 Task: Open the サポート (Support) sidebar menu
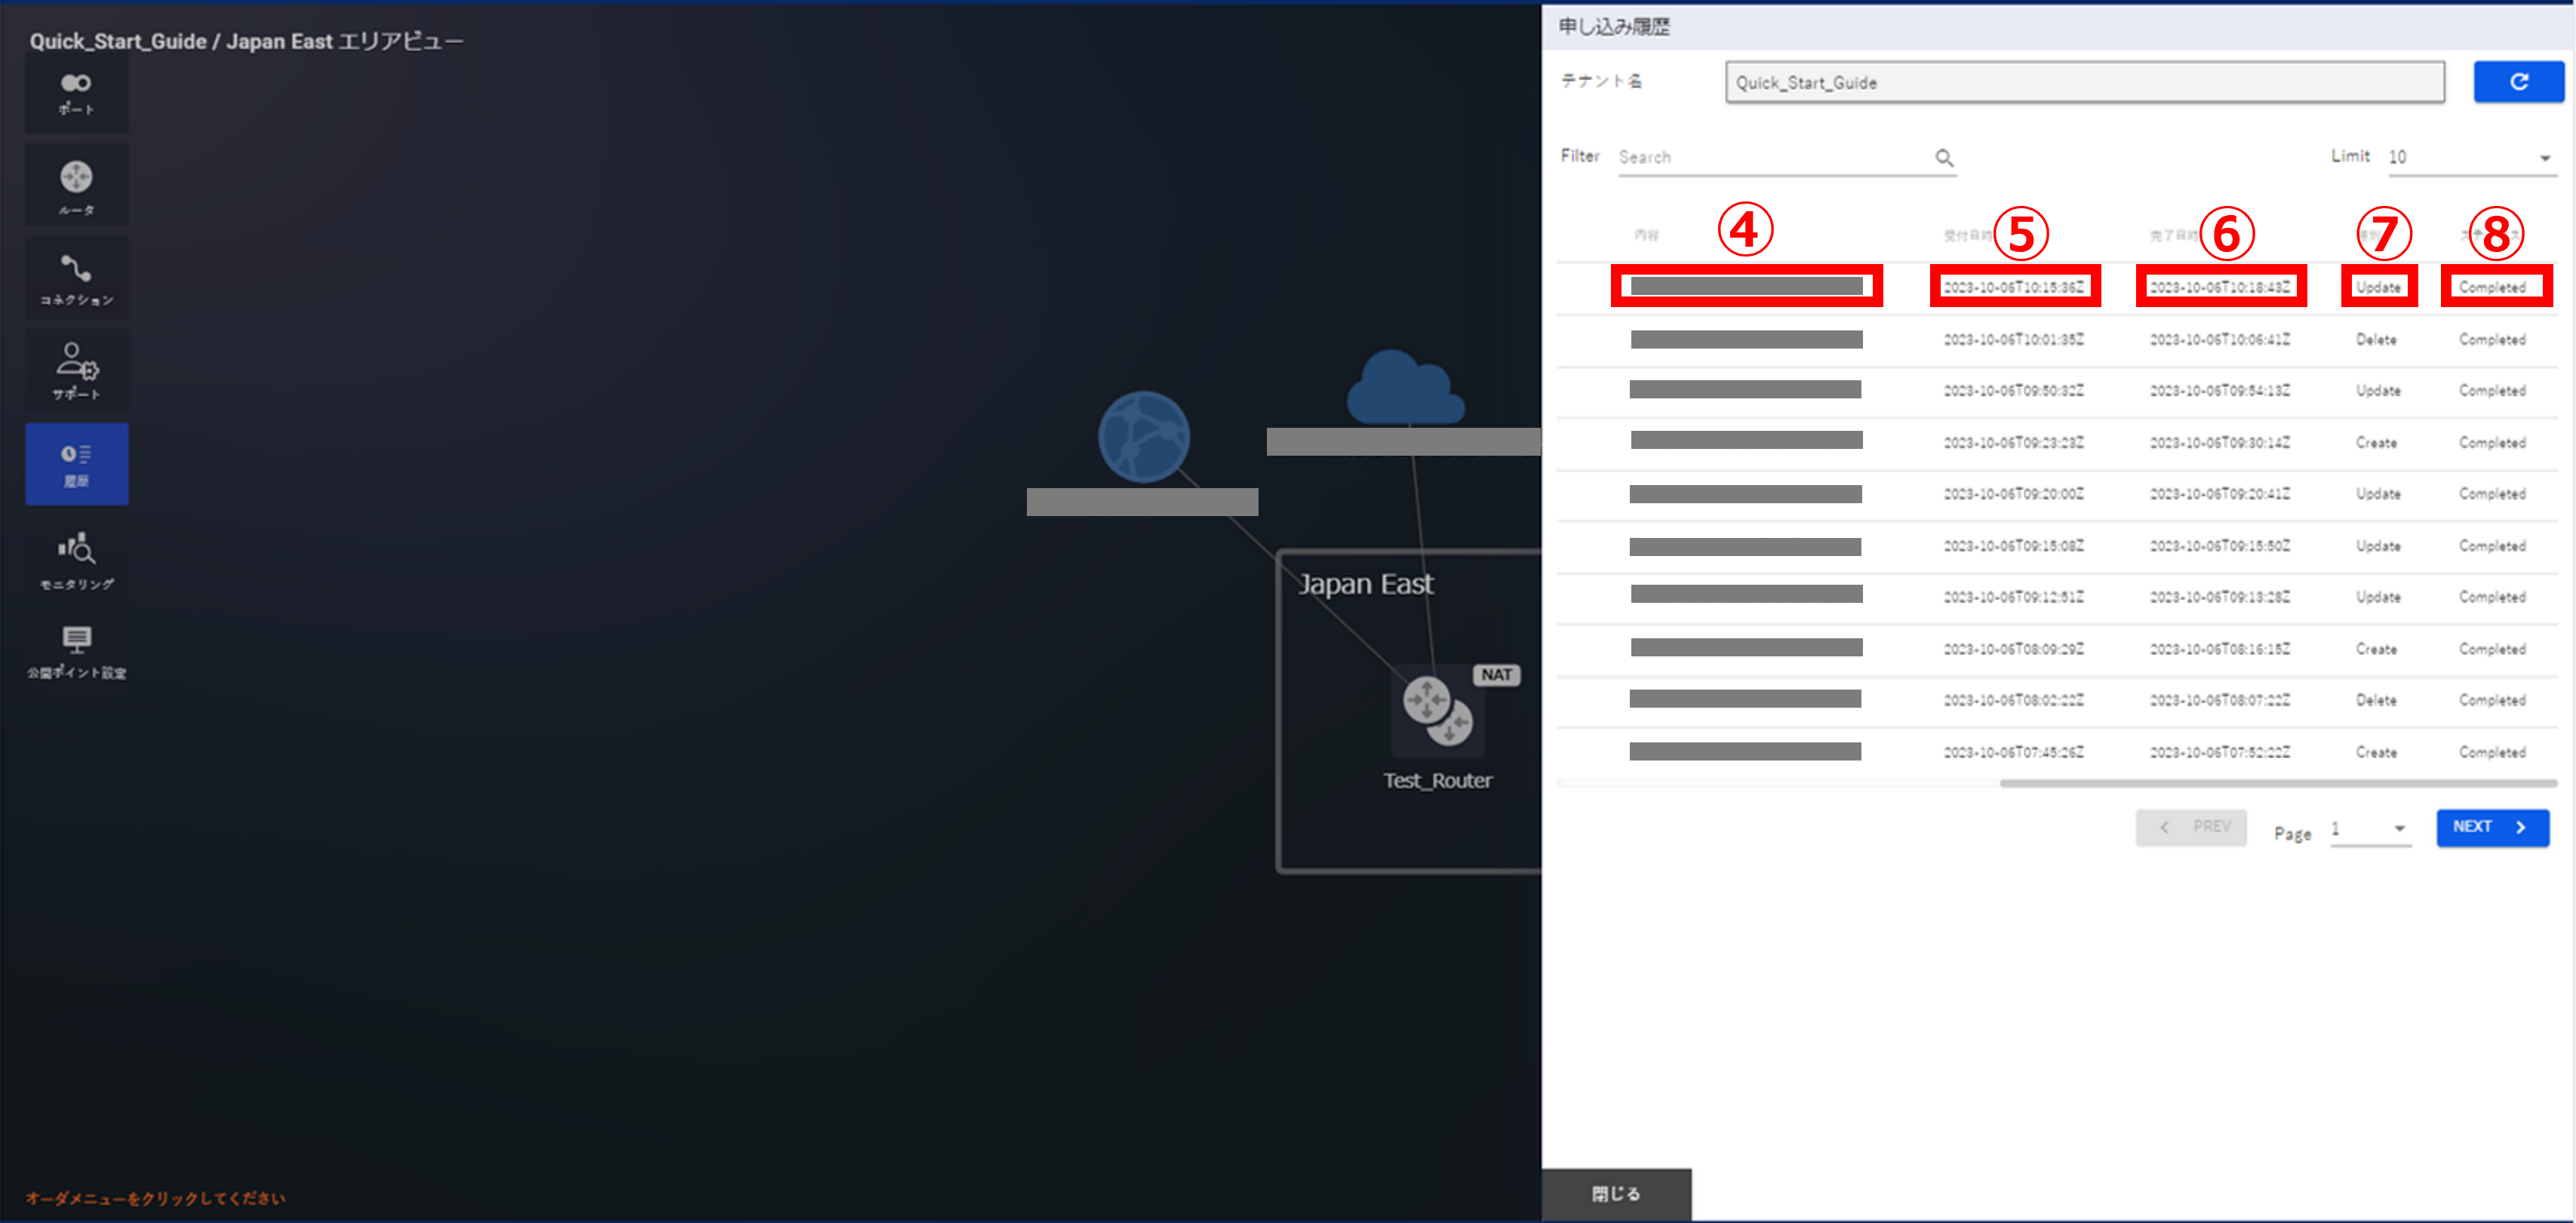pyautogui.click(x=77, y=371)
